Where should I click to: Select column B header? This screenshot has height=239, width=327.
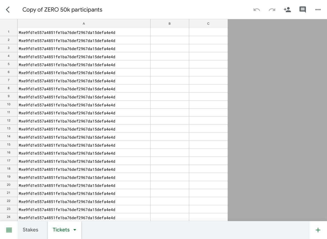(170, 24)
